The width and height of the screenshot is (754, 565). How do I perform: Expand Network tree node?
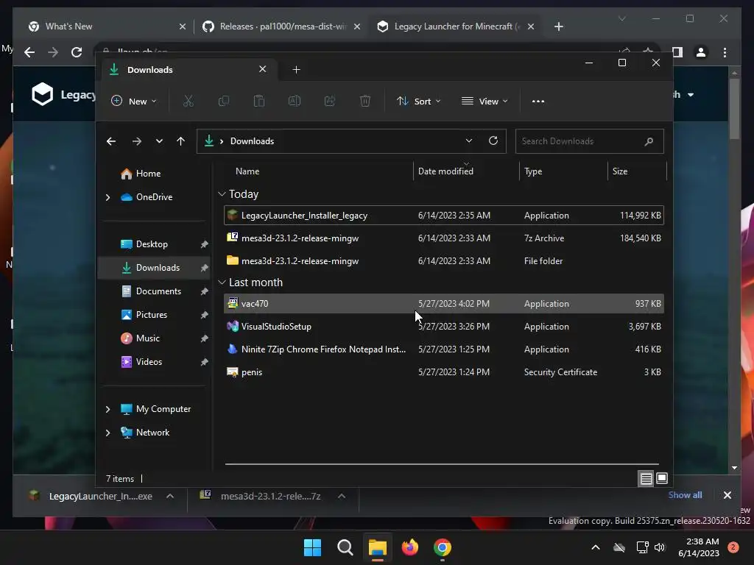pos(108,433)
